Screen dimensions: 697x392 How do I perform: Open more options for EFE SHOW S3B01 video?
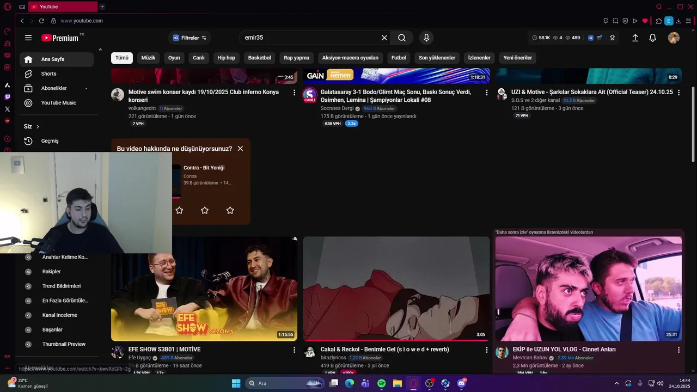click(294, 350)
